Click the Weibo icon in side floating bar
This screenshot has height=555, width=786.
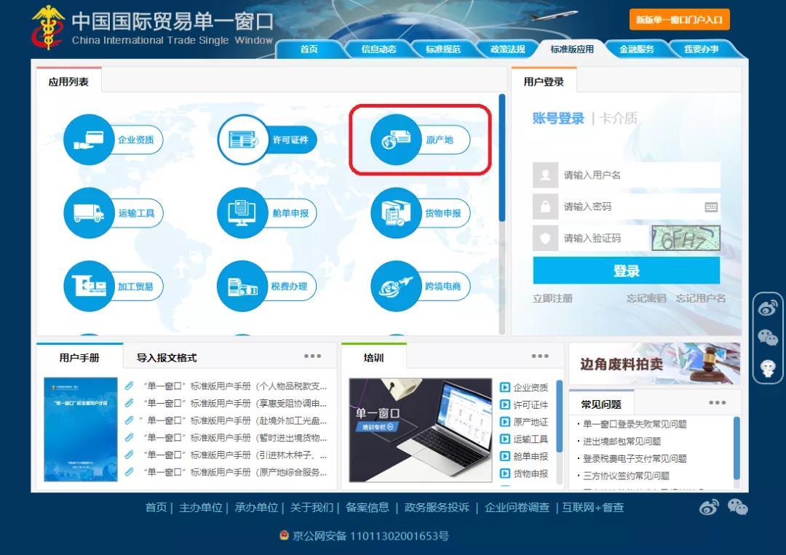click(768, 308)
